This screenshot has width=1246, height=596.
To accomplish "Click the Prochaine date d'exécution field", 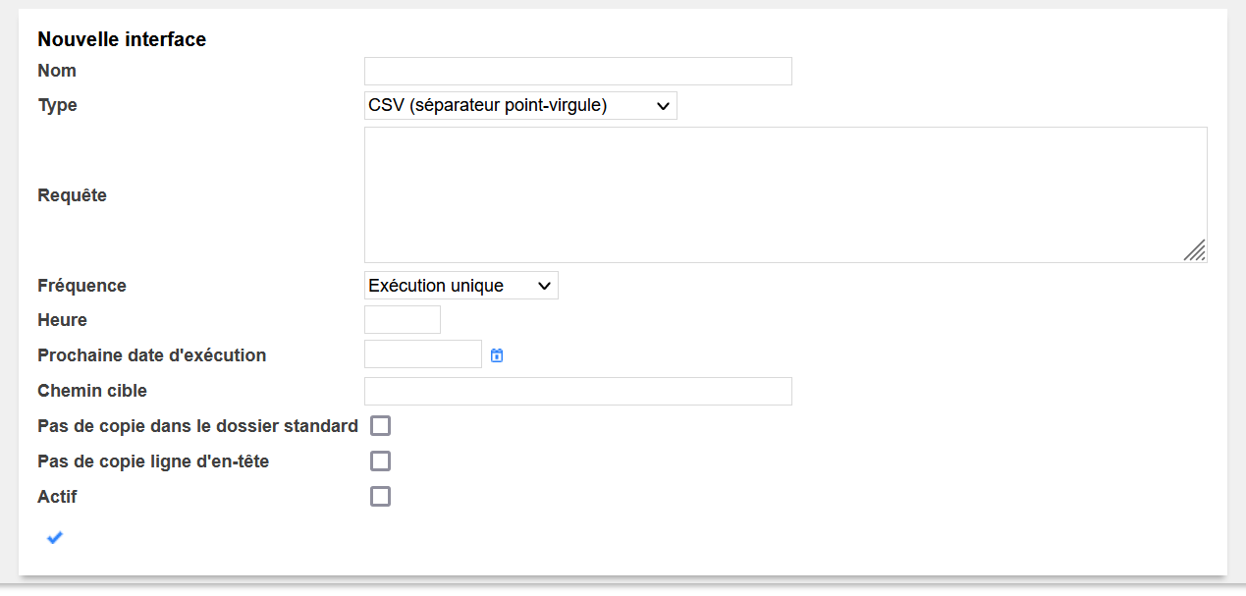I will 422,354.
